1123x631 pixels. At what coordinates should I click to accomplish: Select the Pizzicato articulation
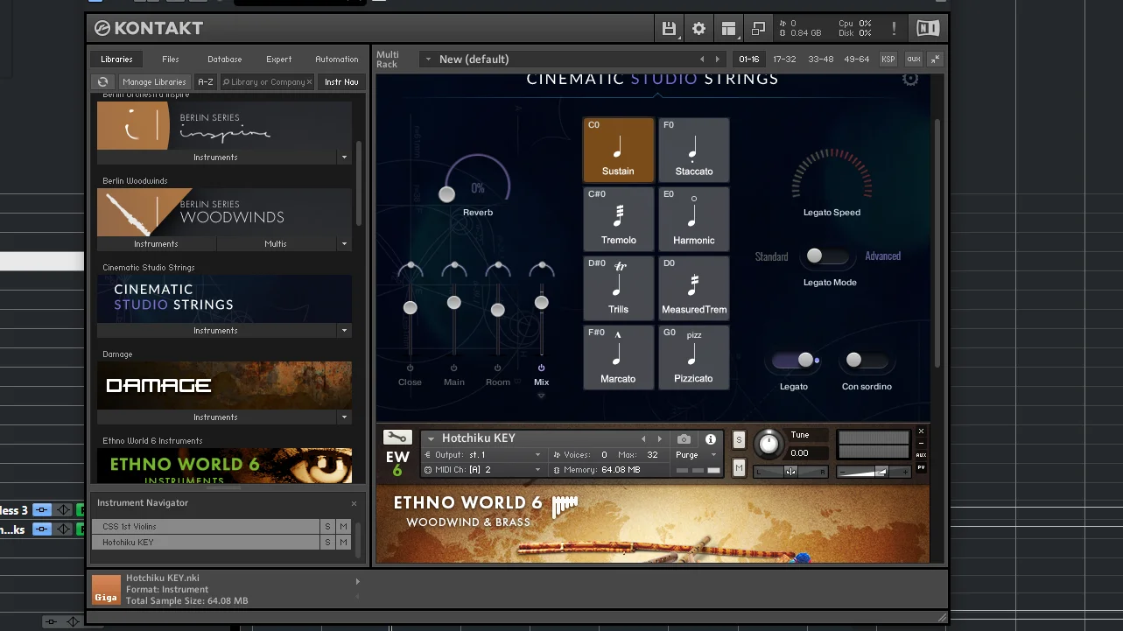pyautogui.click(x=693, y=357)
